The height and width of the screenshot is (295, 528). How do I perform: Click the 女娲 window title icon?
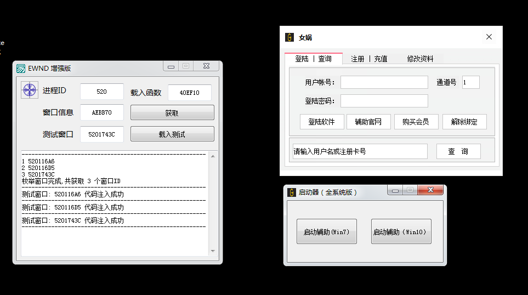point(289,37)
